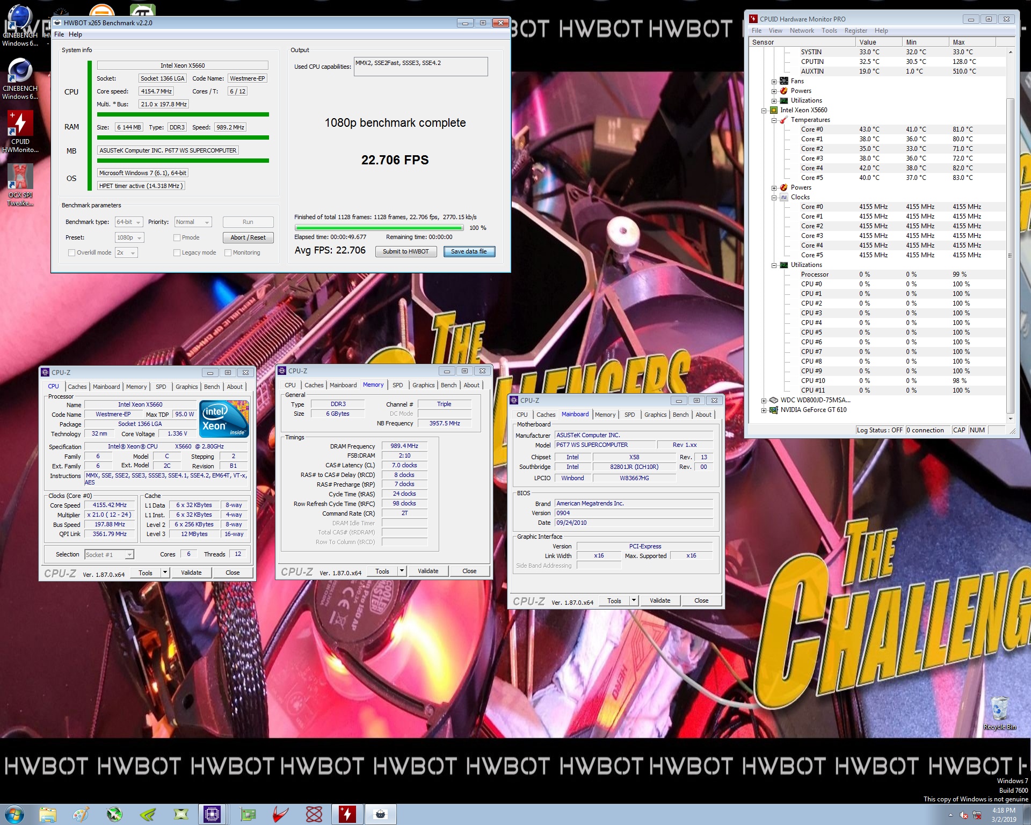Switch to Caches tab in CPU-Z CPU window
This screenshot has height=825, width=1031.
click(77, 387)
